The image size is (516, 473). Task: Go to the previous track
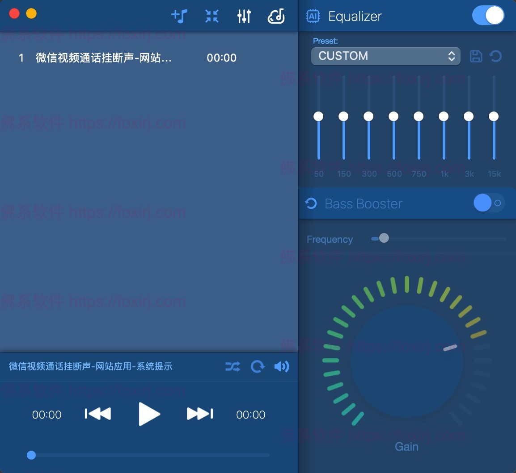98,414
